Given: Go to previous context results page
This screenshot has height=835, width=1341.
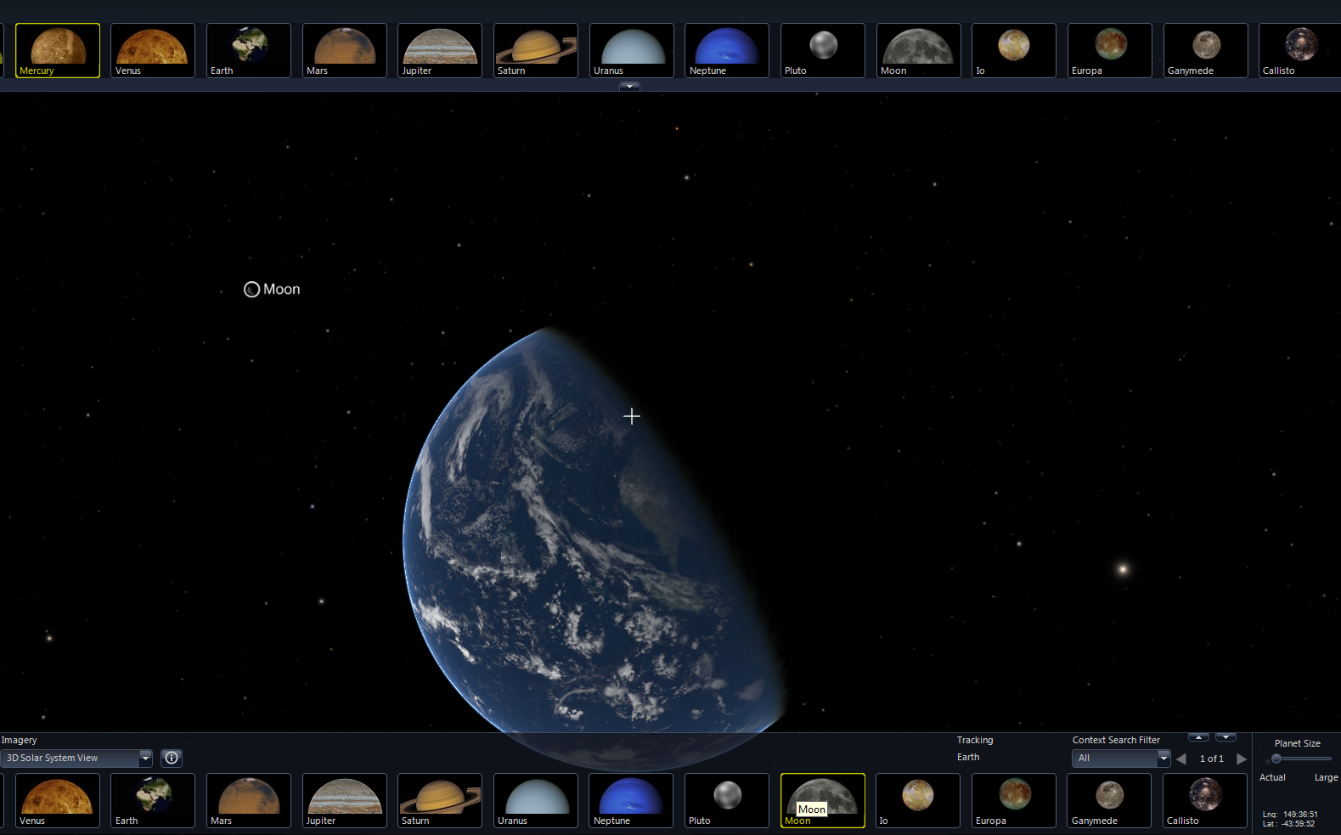Looking at the screenshot, I should point(1181,759).
